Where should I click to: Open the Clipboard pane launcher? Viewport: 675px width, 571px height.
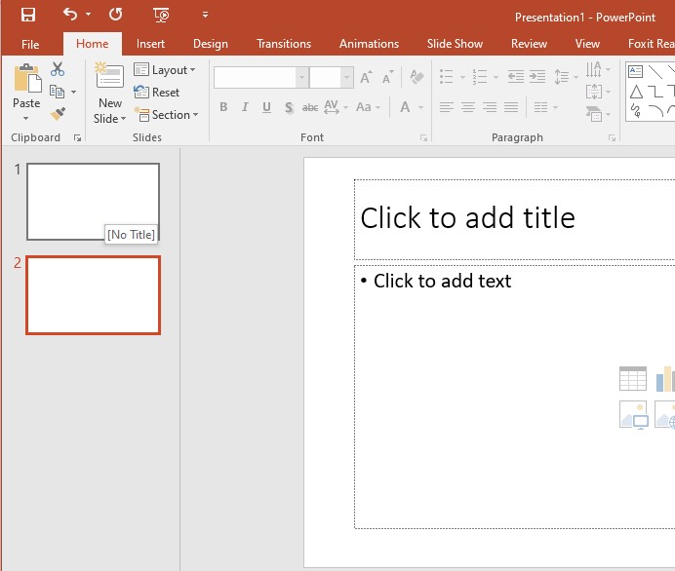[77, 138]
